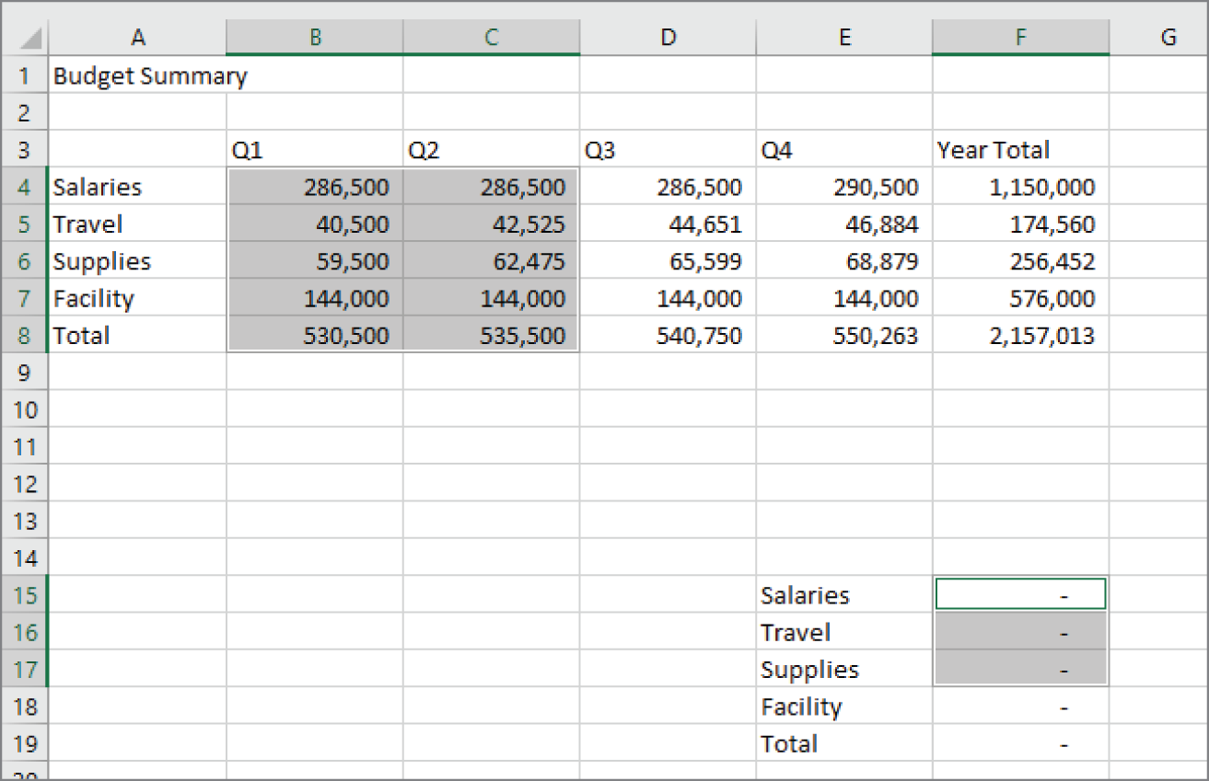The width and height of the screenshot is (1209, 781).
Task: Select row 1 header
Action: (x=25, y=75)
